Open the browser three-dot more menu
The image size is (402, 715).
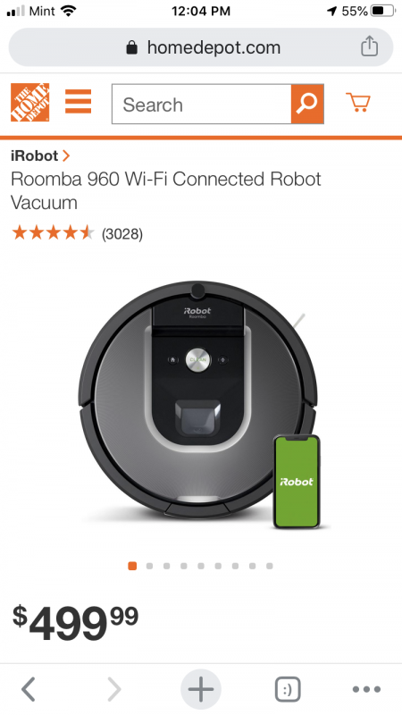point(367,689)
